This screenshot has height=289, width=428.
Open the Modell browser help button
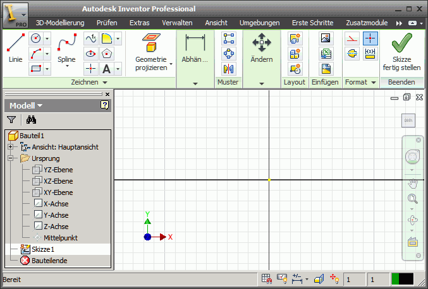point(104,105)
